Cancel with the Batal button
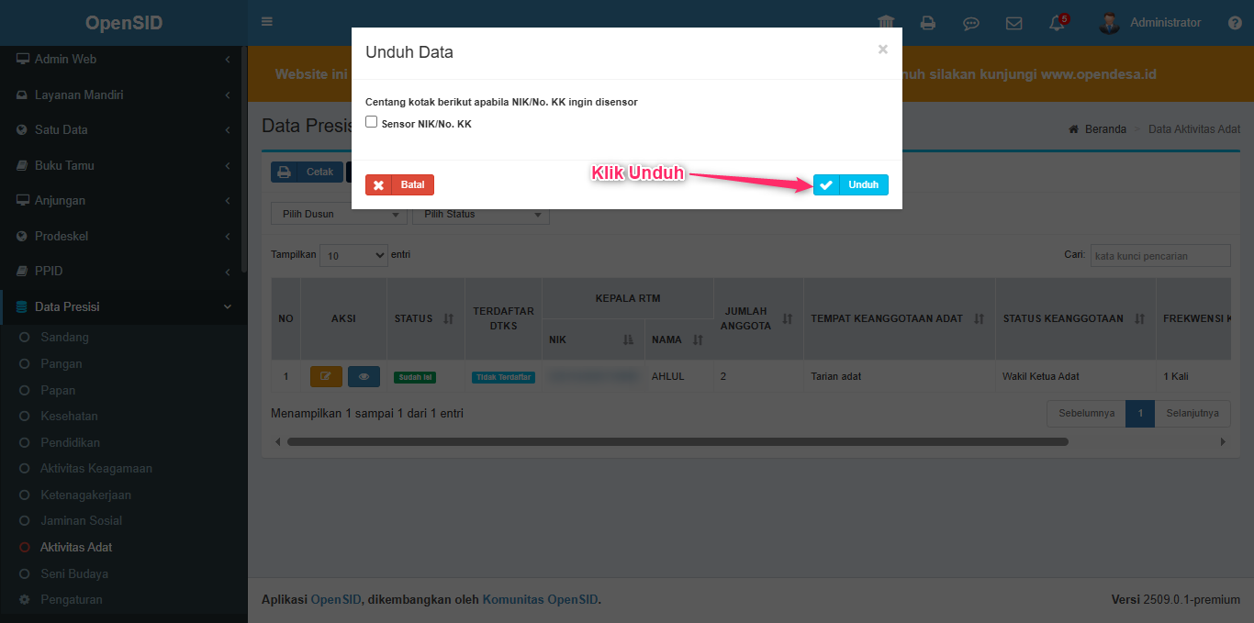 click(399, 185)
